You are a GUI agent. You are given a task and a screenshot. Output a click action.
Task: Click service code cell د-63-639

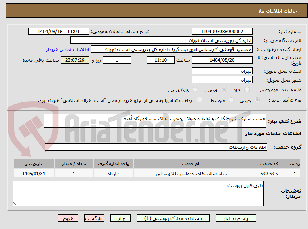coord(269,174)
